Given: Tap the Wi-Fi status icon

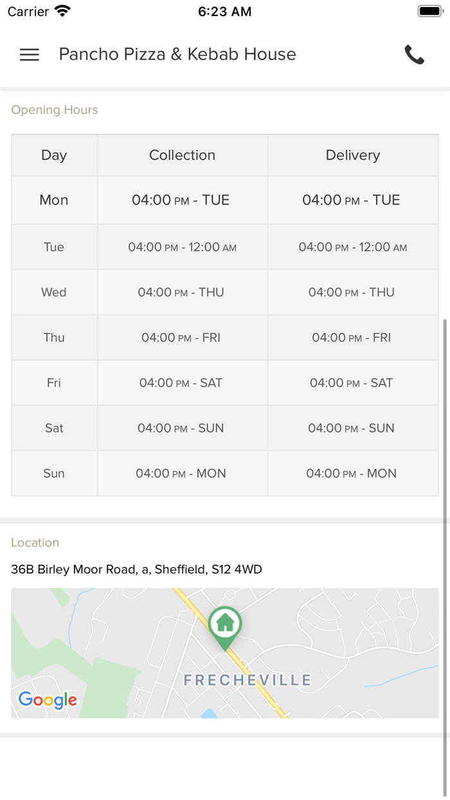Looking at the screenshot, I should (62, 11).
